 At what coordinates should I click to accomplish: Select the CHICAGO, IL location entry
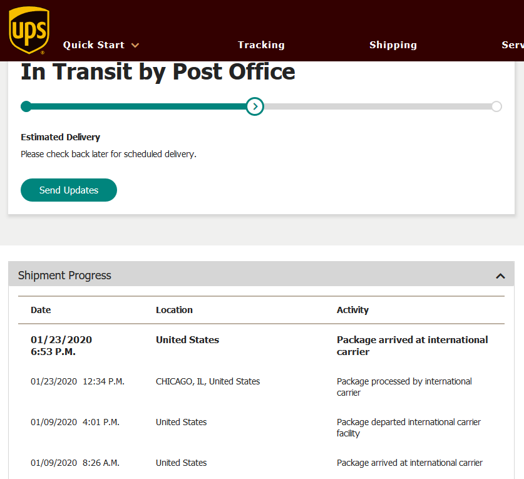coord(208,381)
